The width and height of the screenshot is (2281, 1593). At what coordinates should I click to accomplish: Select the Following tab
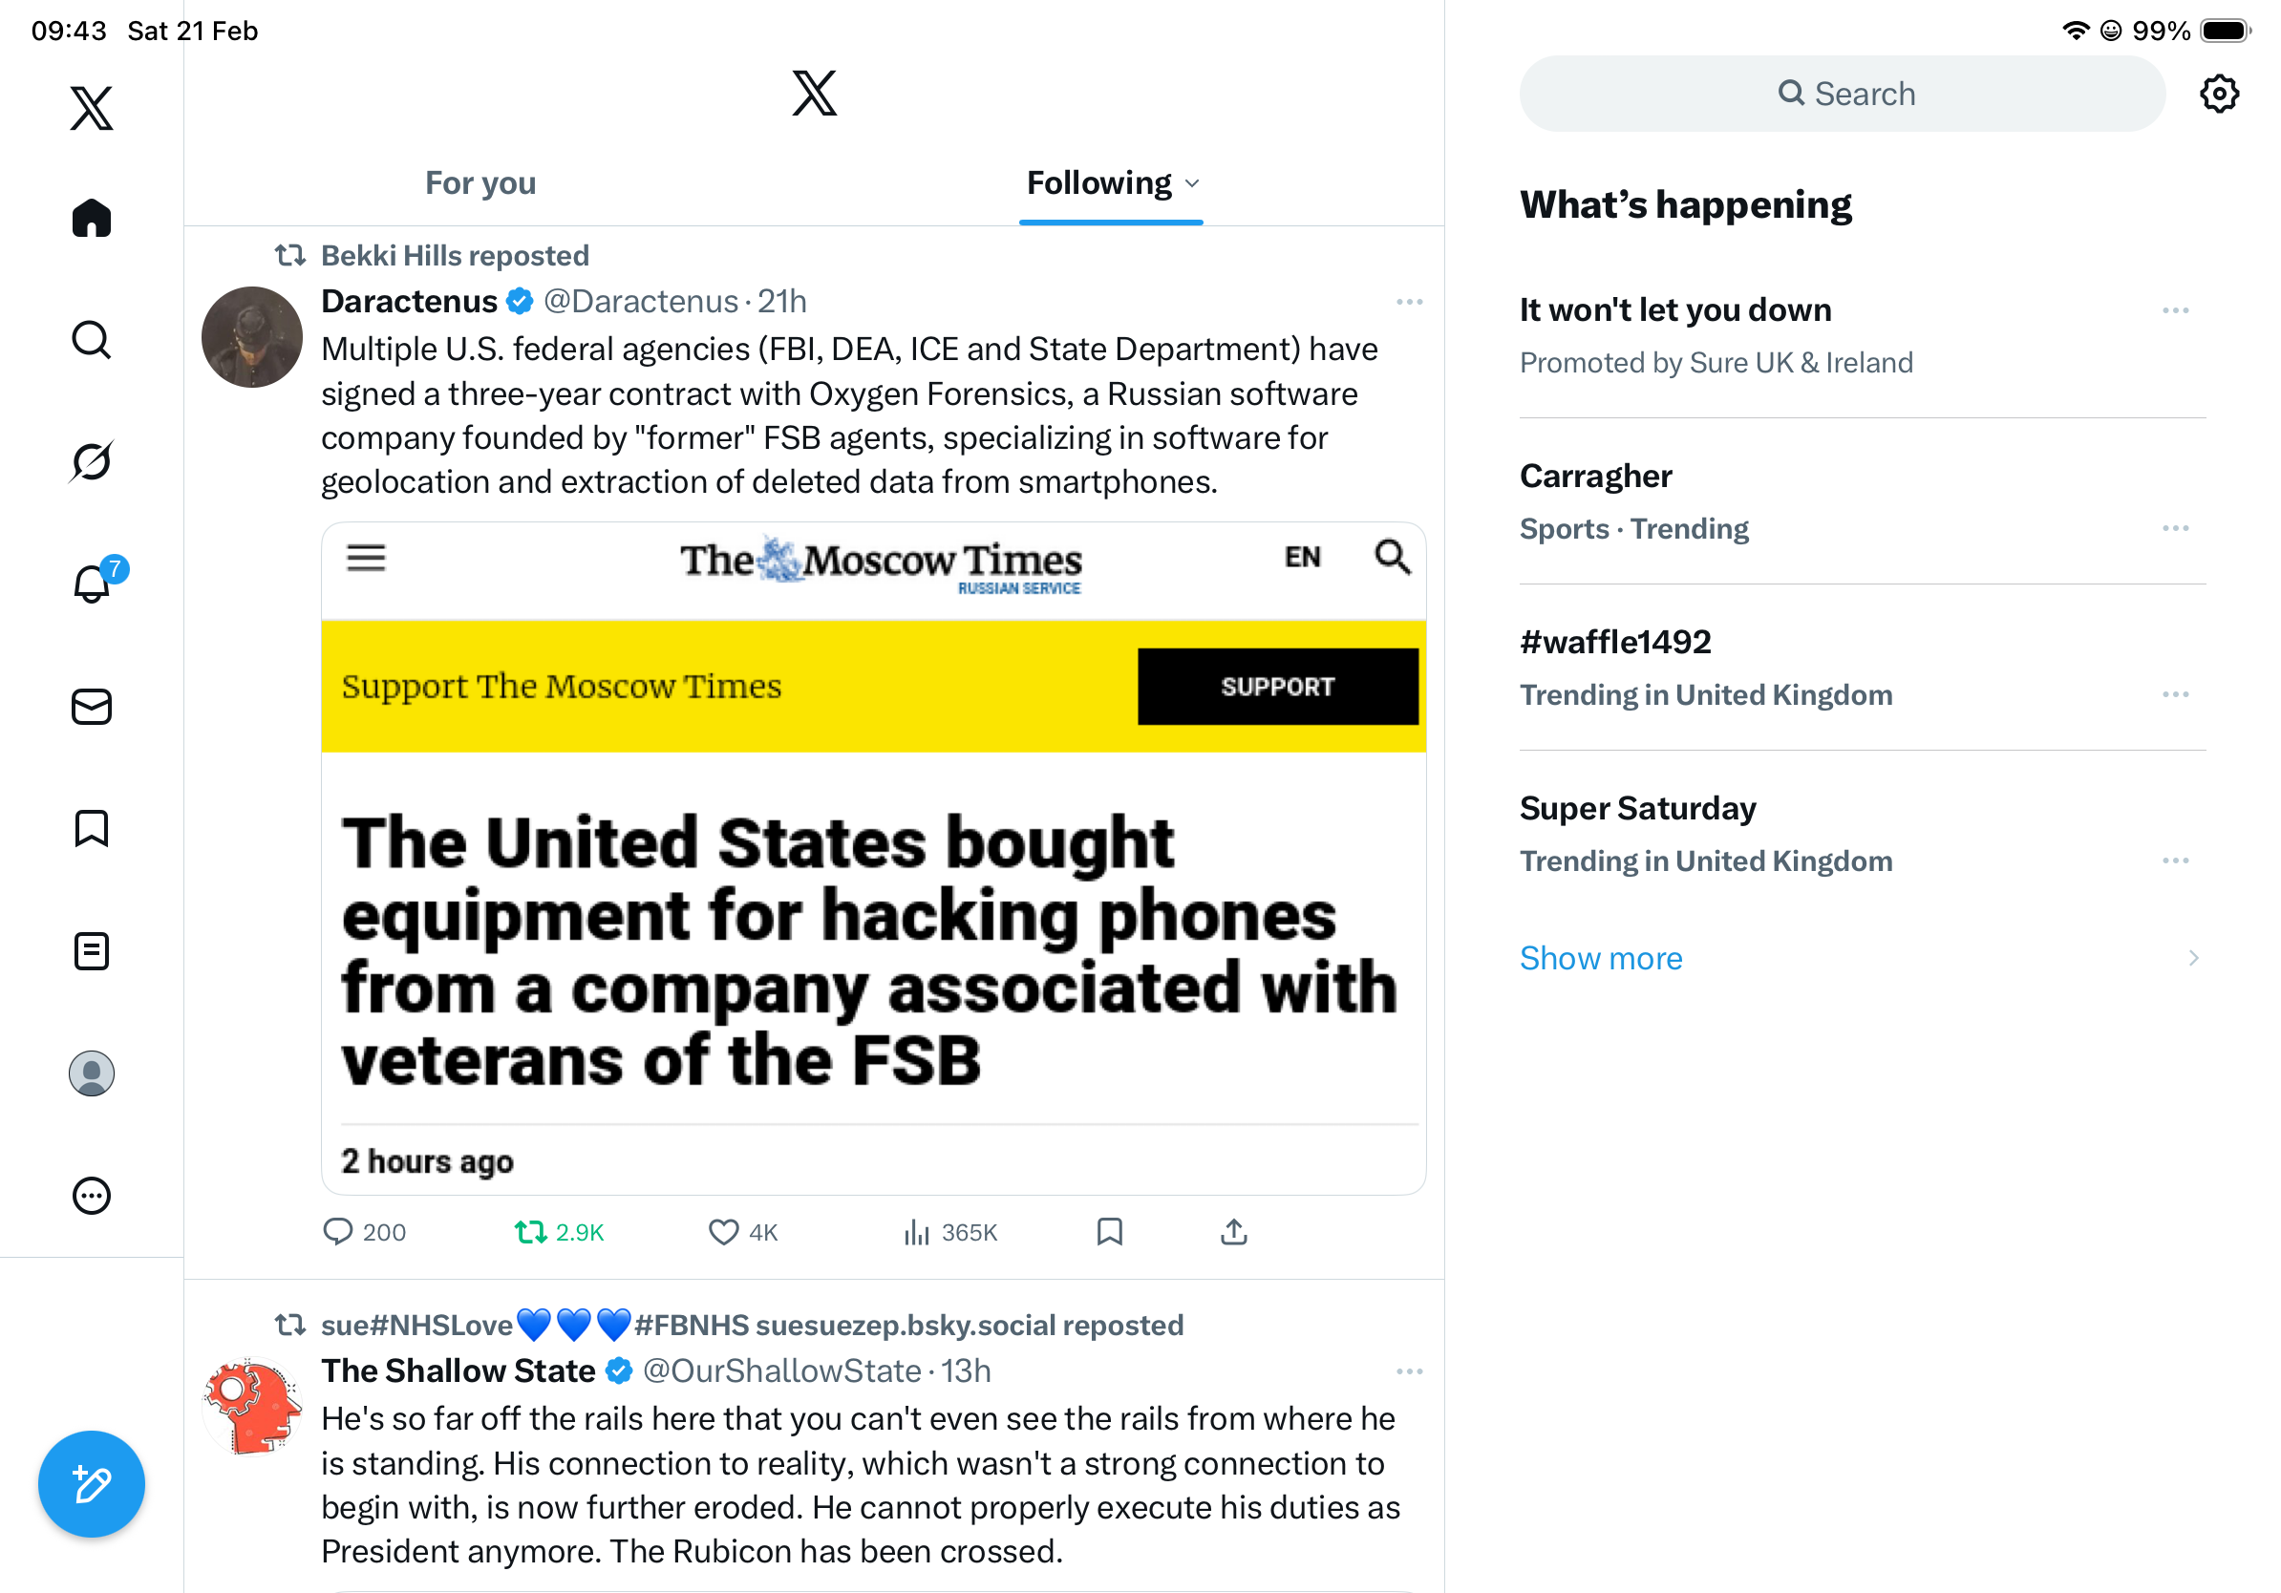click(x=1098, y=183)
